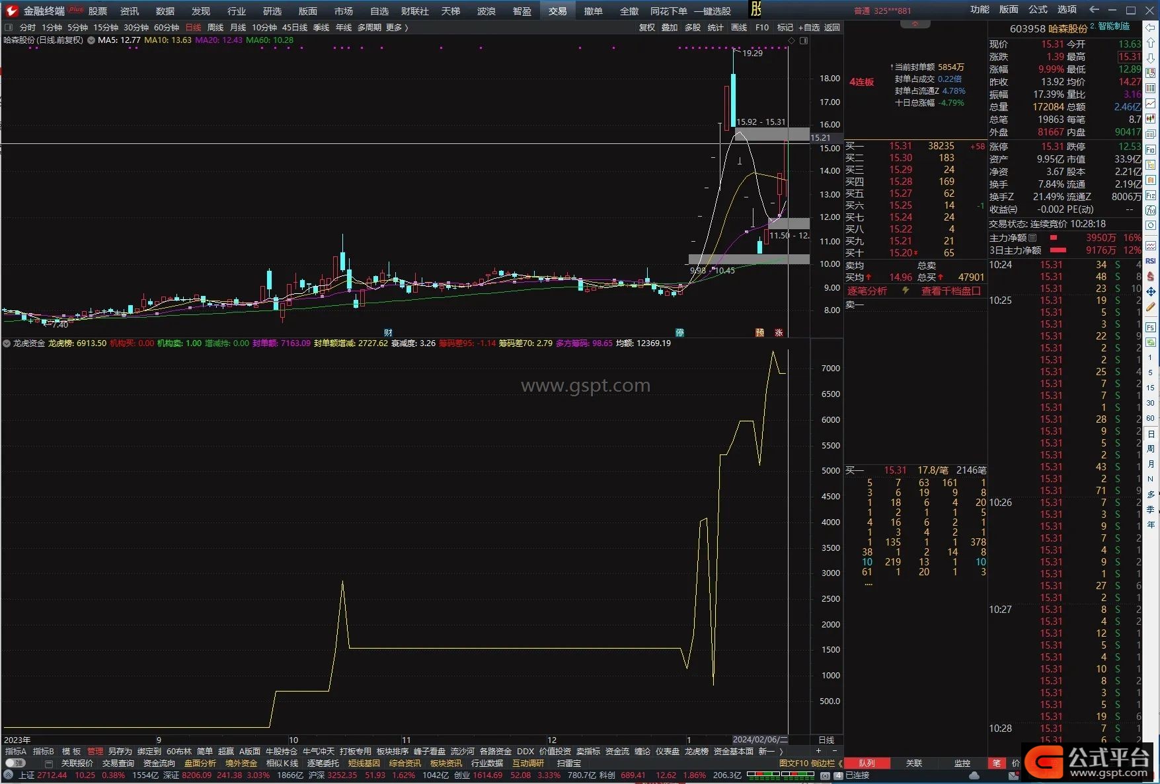Open the line chart icon in right sidebar
The image size is (1160, 784).
(x=1151, y=104)
